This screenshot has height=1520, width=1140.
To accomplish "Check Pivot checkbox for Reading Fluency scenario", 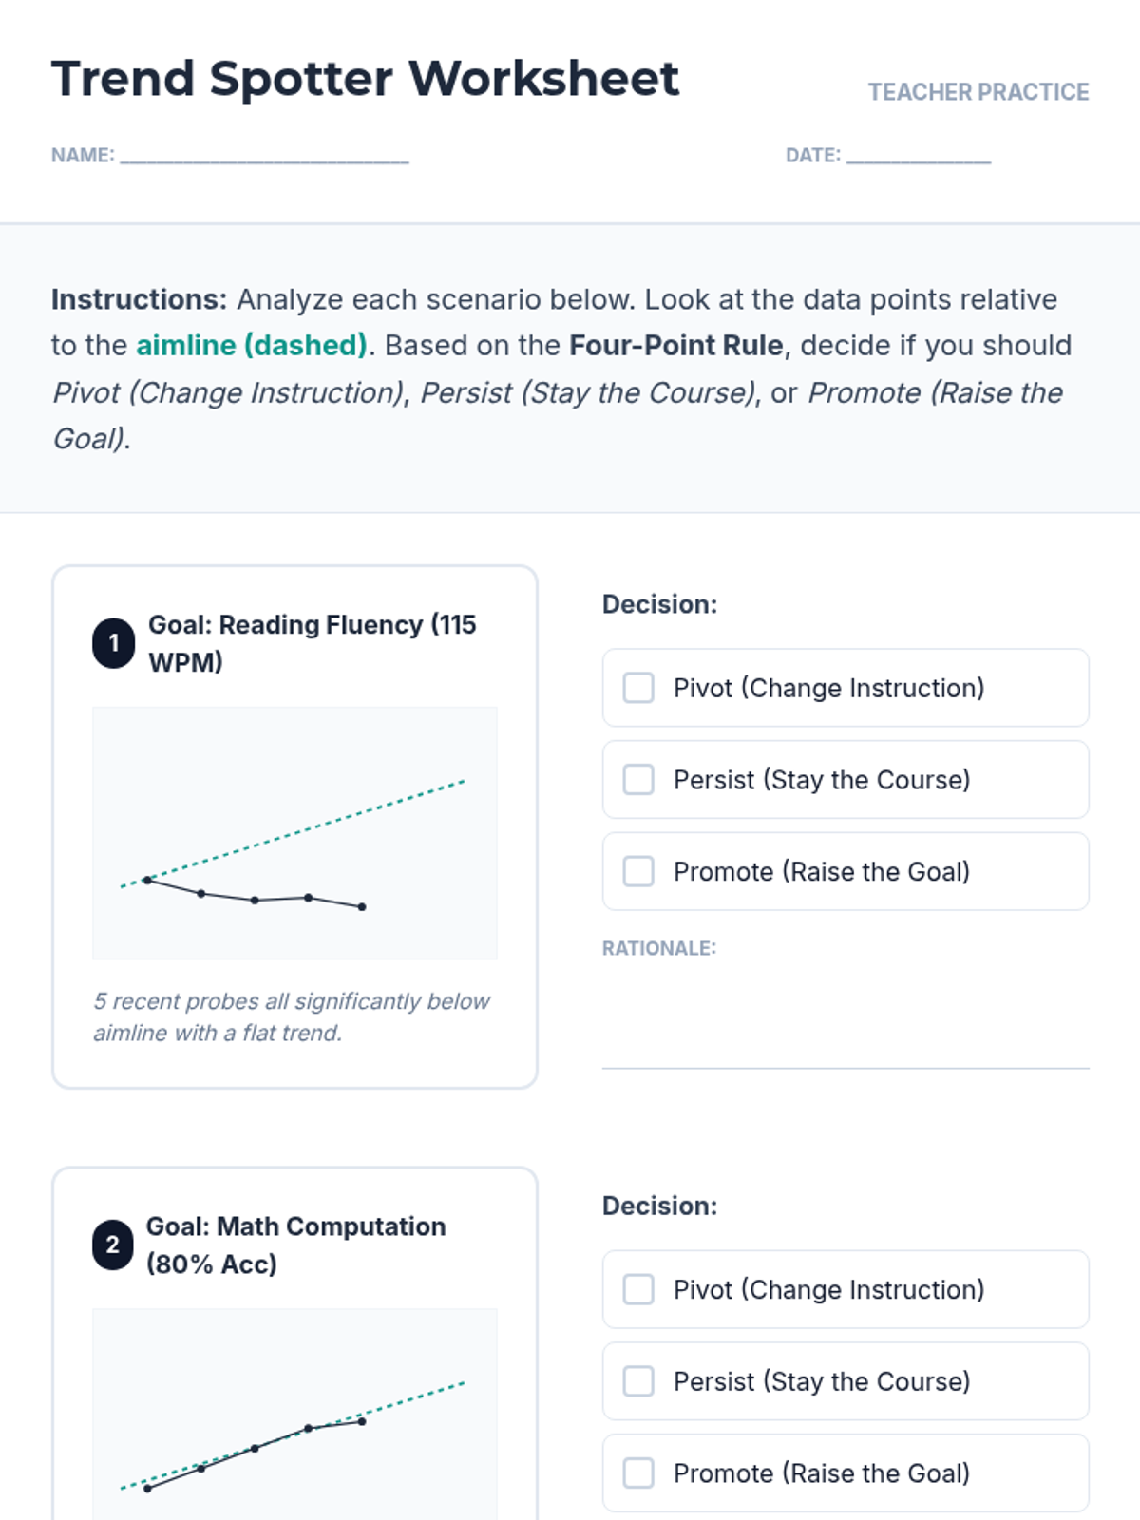I will pos(638,688).
